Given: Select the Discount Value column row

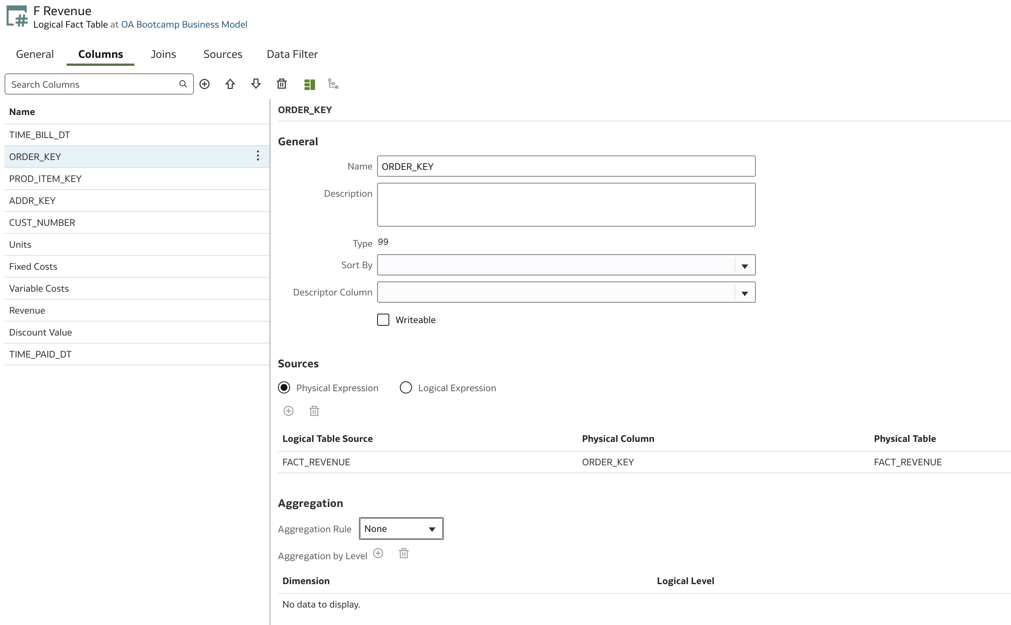Looking at the screenshot, I should (137, 332).
